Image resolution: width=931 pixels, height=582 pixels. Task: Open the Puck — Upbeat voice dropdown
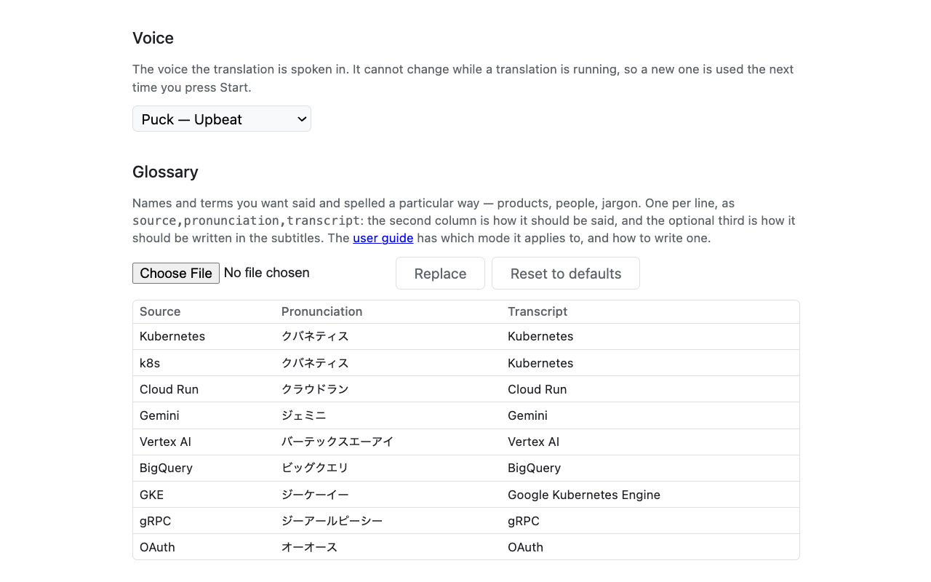click(x=222, y=119)
